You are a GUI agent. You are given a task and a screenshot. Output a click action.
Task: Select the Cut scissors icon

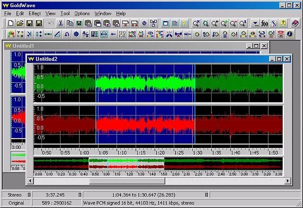click(x=61, y=23)
